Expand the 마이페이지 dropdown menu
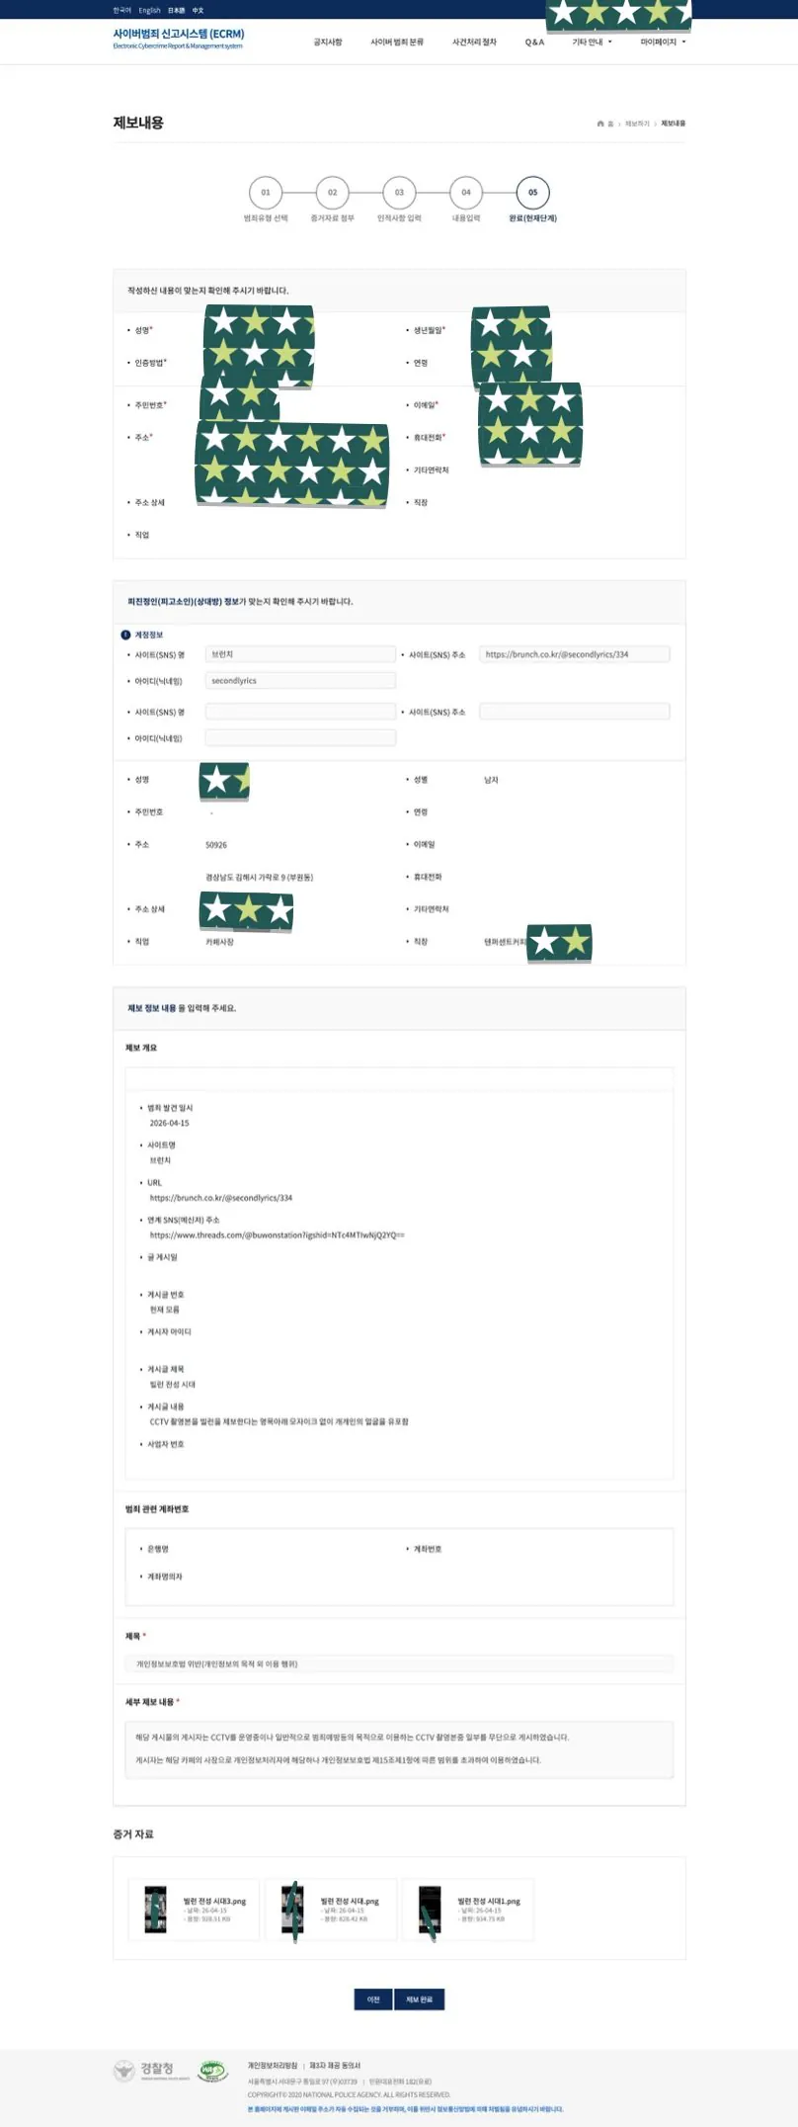 click(662, 43)
